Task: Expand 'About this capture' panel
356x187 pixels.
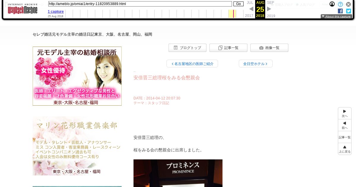Action: click(x=336, y=16)
